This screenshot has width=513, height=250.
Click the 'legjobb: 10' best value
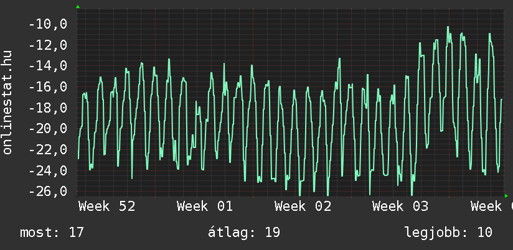tap(448, 233)
